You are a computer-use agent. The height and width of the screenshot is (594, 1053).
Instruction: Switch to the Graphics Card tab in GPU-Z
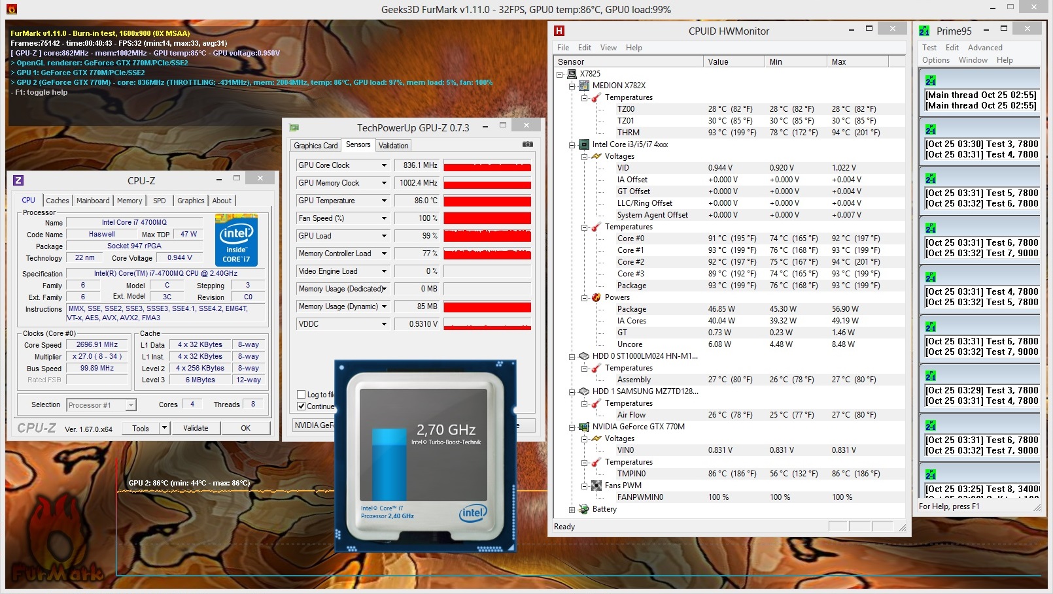316,146
